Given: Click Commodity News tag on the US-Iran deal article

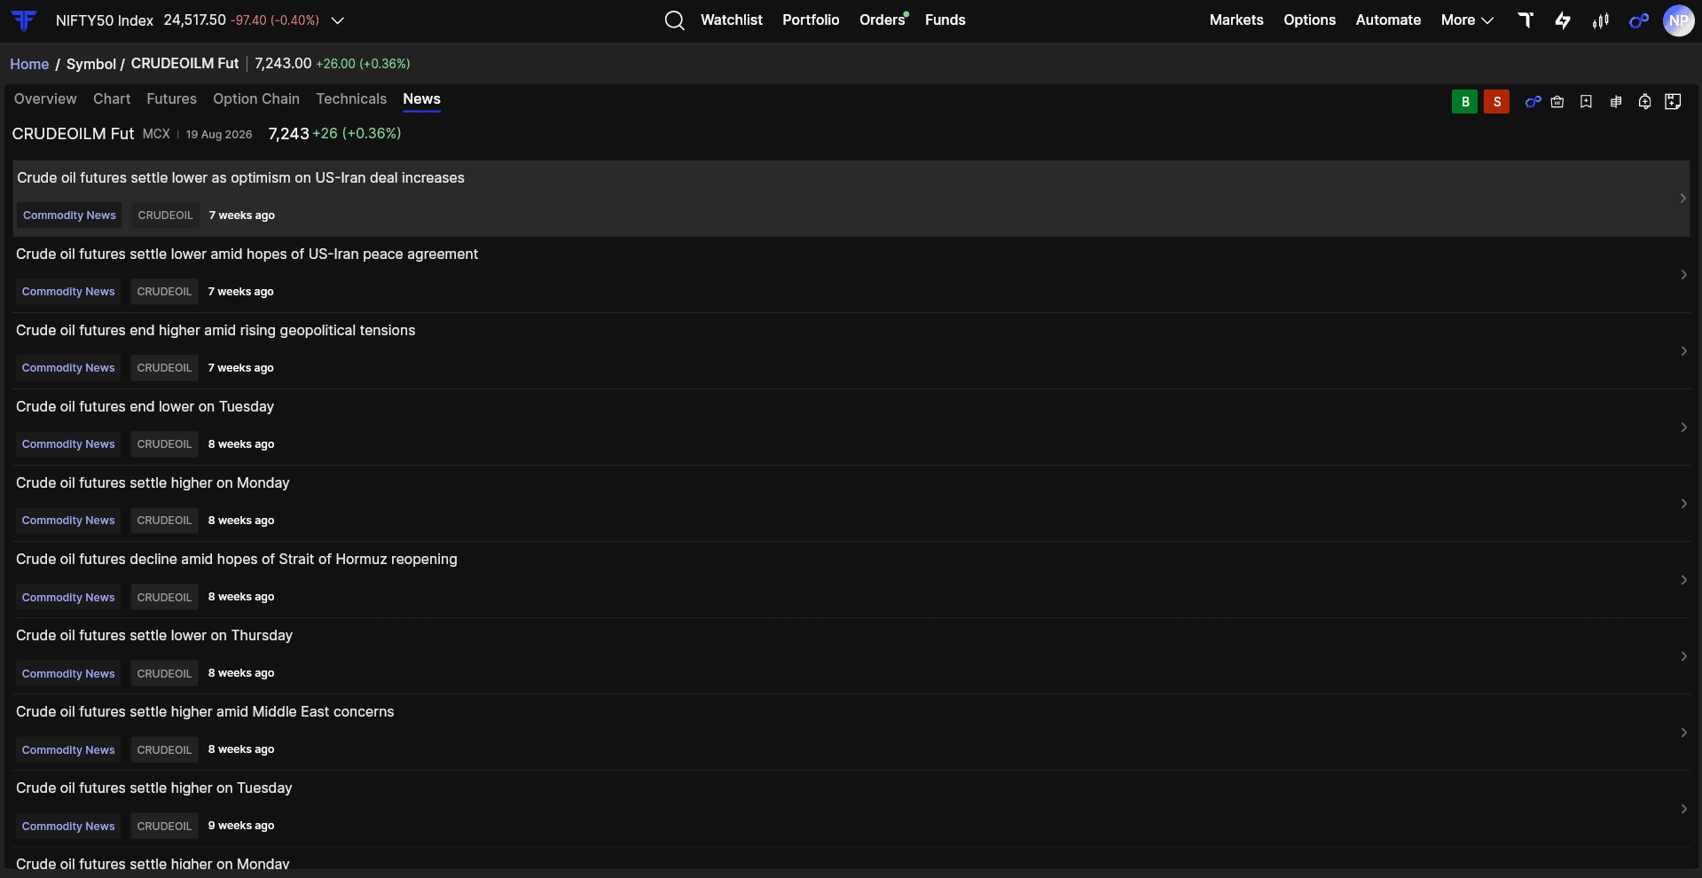Looking at the screenshot, I should point(69,216).
